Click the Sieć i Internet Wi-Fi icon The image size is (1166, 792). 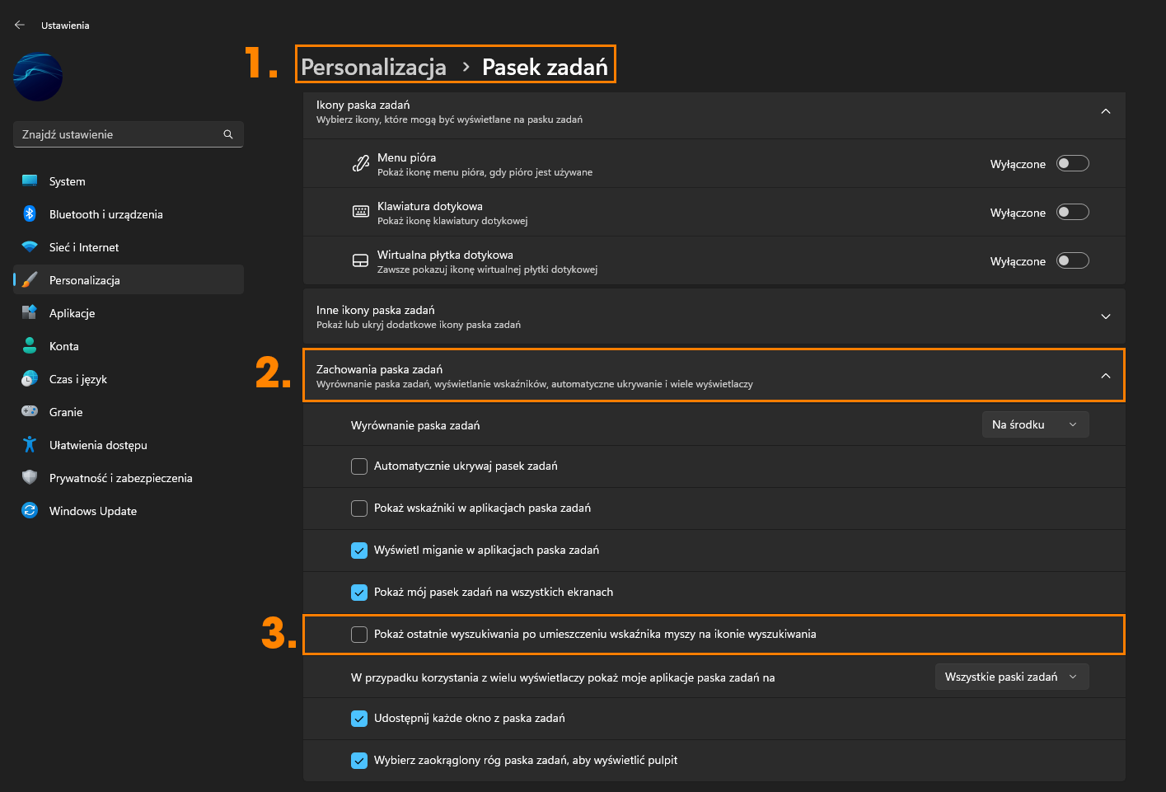30,246
